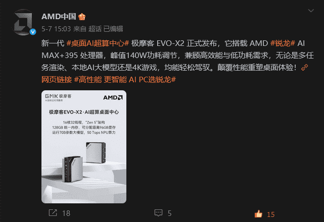Expand the post options chevron menu
Screen dimensions: 324x222
[311, 11]
